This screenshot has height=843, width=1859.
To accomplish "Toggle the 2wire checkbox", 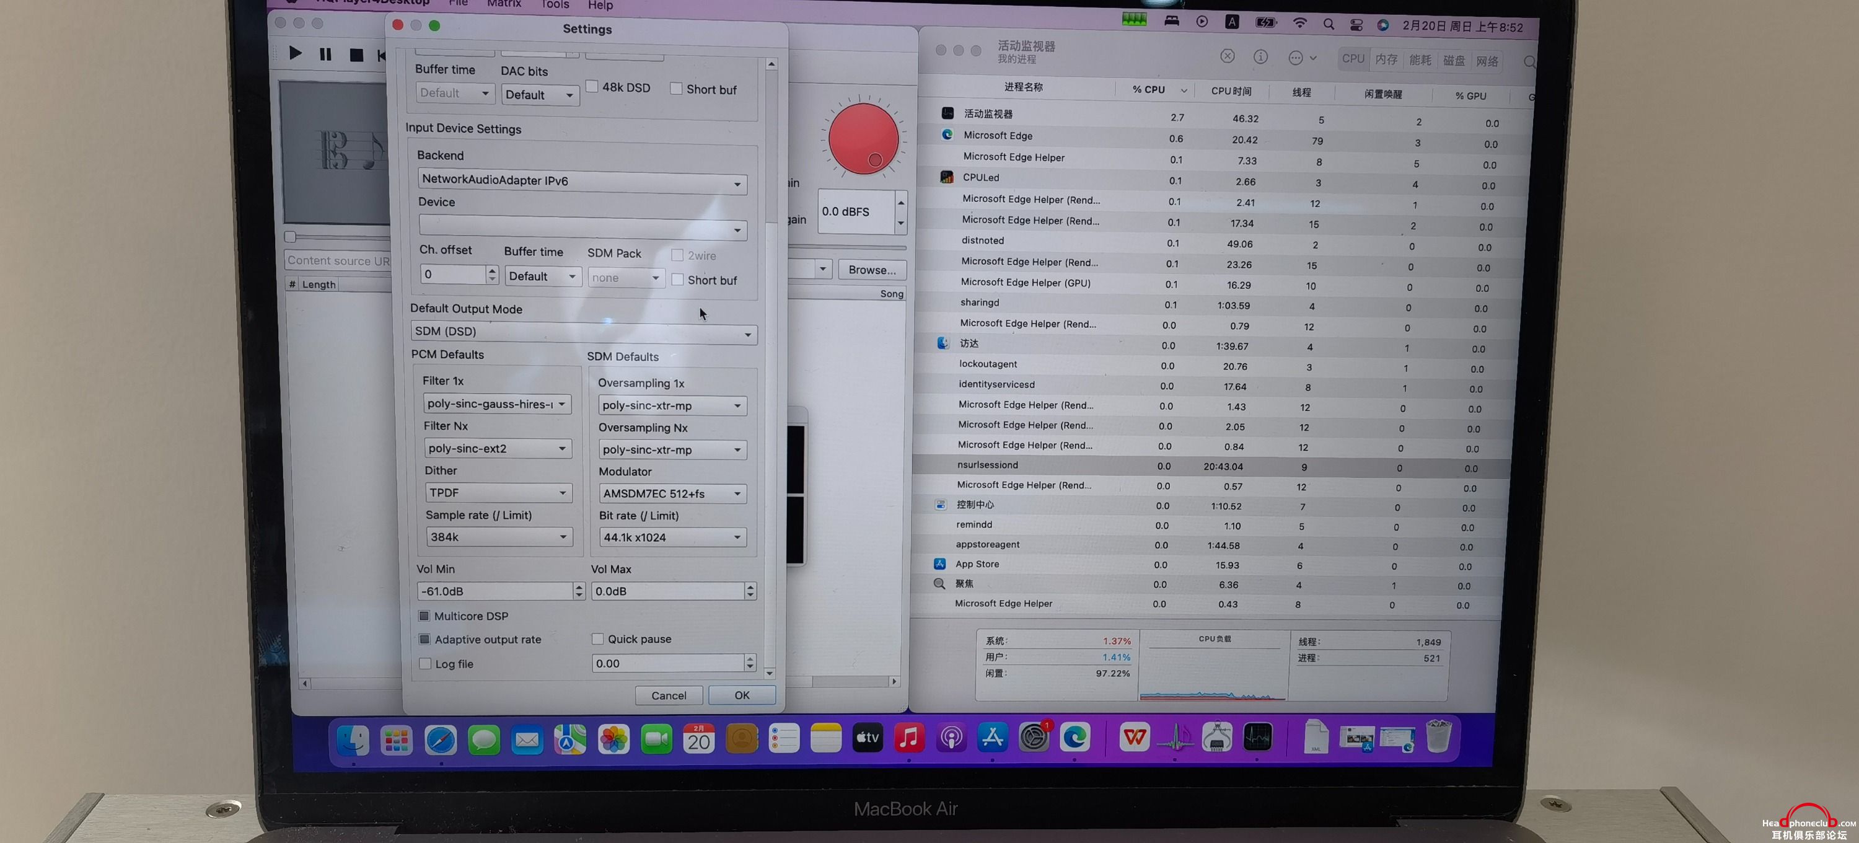I will pyautogui.click(x=677, y=255).
